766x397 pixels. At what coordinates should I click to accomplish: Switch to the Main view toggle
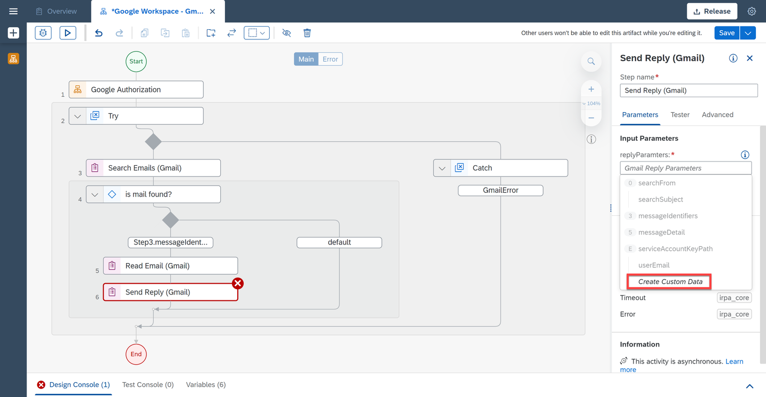[306, 59]
